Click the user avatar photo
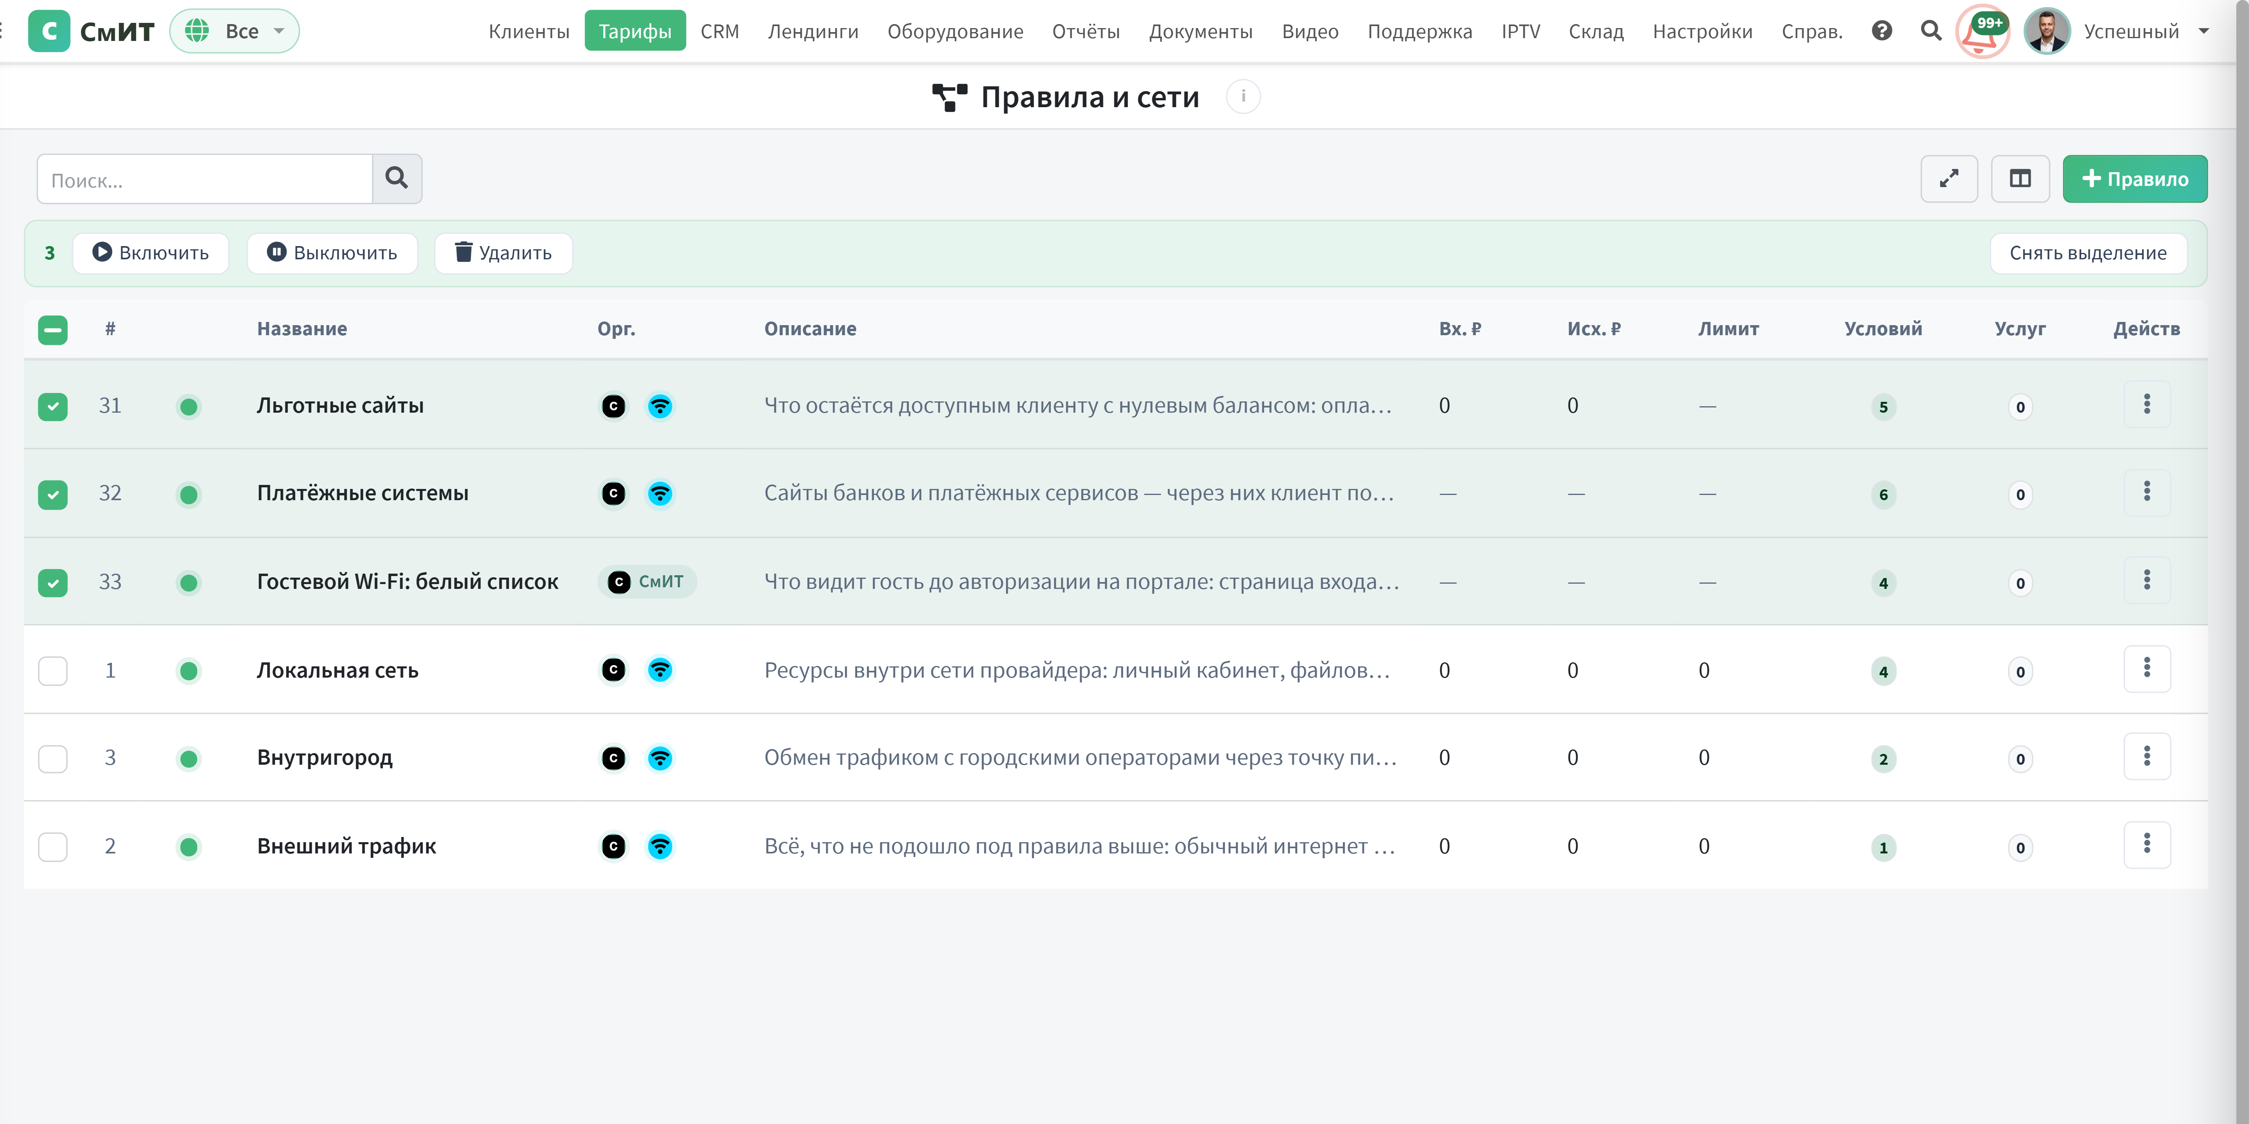2249x1124 pixels. pos(2047,31)
